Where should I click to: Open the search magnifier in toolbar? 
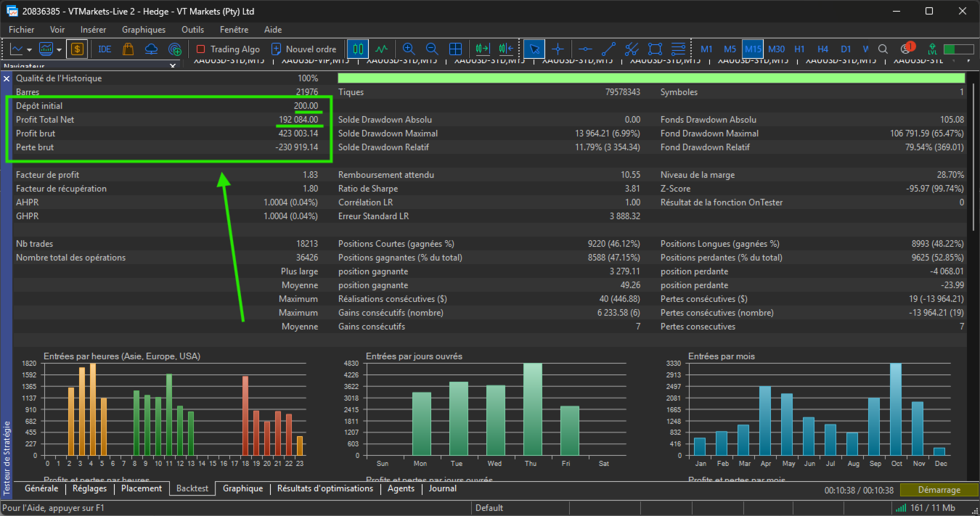coord(883,49)
